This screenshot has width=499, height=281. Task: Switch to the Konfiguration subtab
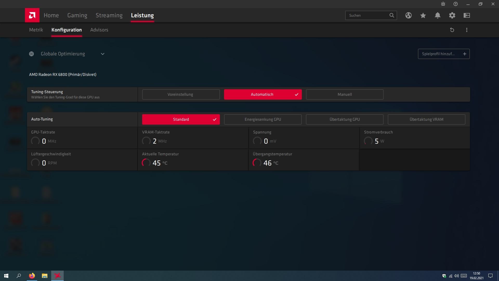(67, 30)
